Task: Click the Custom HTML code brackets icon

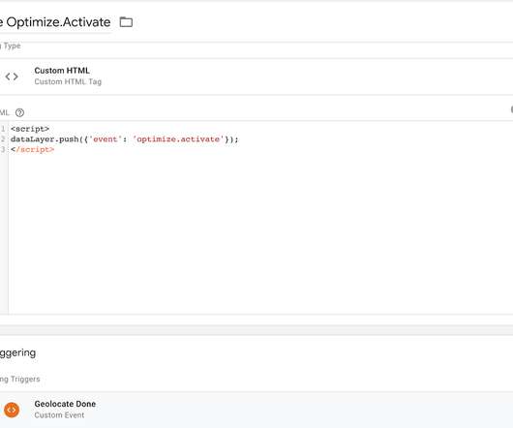Action: 12,76
